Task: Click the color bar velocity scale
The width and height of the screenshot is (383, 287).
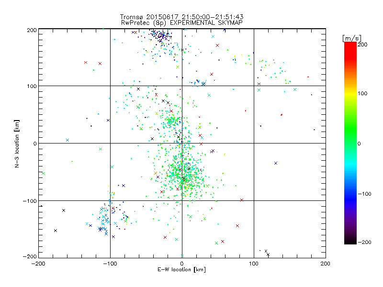Action: pyautogui.click(x=350, y=143)
